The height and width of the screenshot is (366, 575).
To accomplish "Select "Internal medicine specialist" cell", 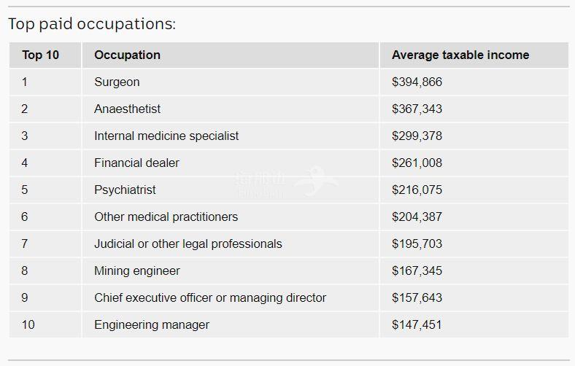I will [166, 136].
